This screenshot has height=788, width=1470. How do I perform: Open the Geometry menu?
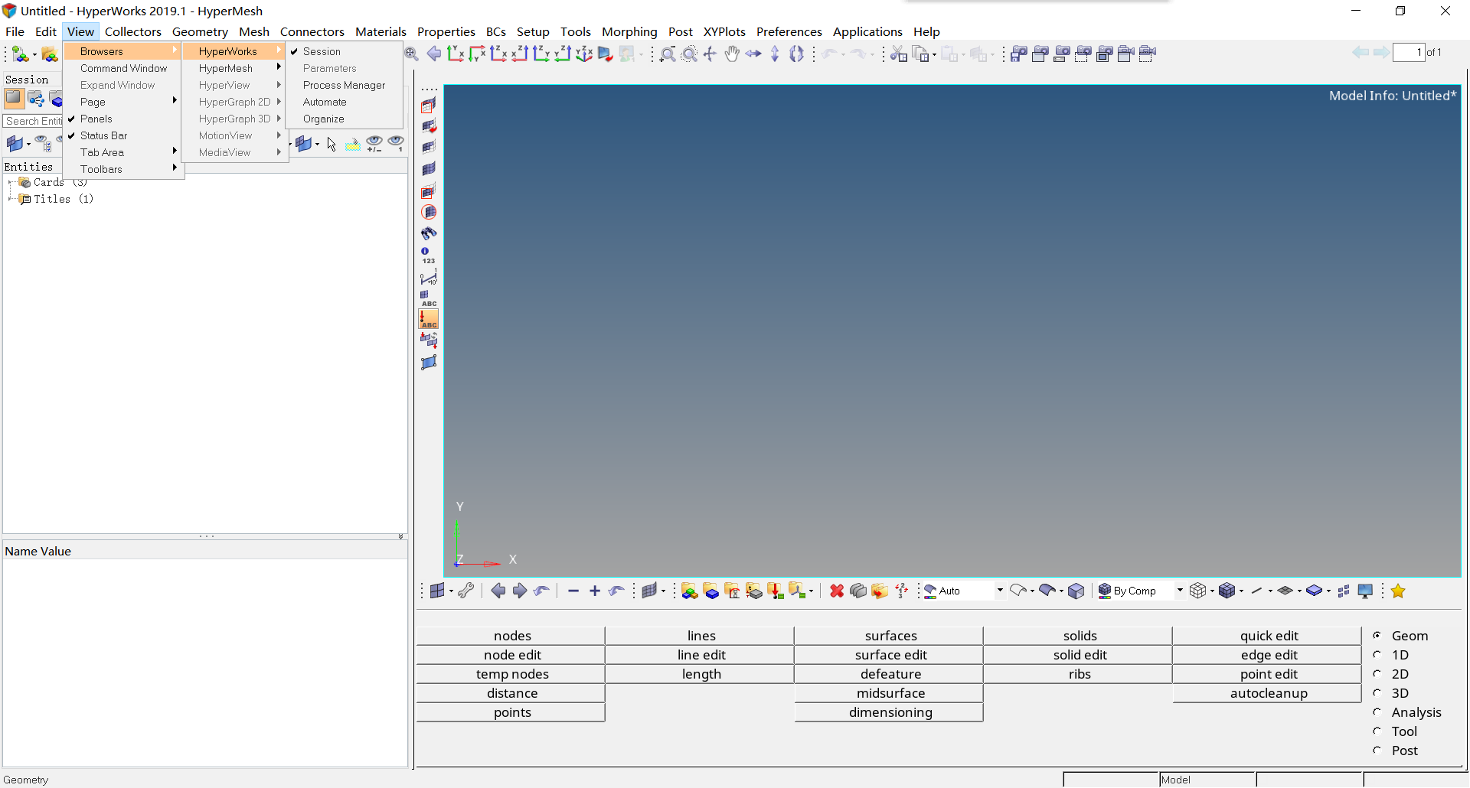[200, 31]
